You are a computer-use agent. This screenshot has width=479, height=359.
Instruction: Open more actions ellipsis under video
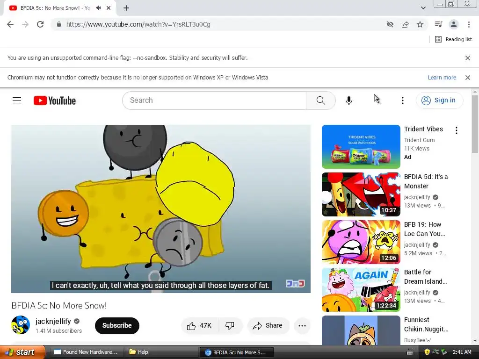(302, 325)
